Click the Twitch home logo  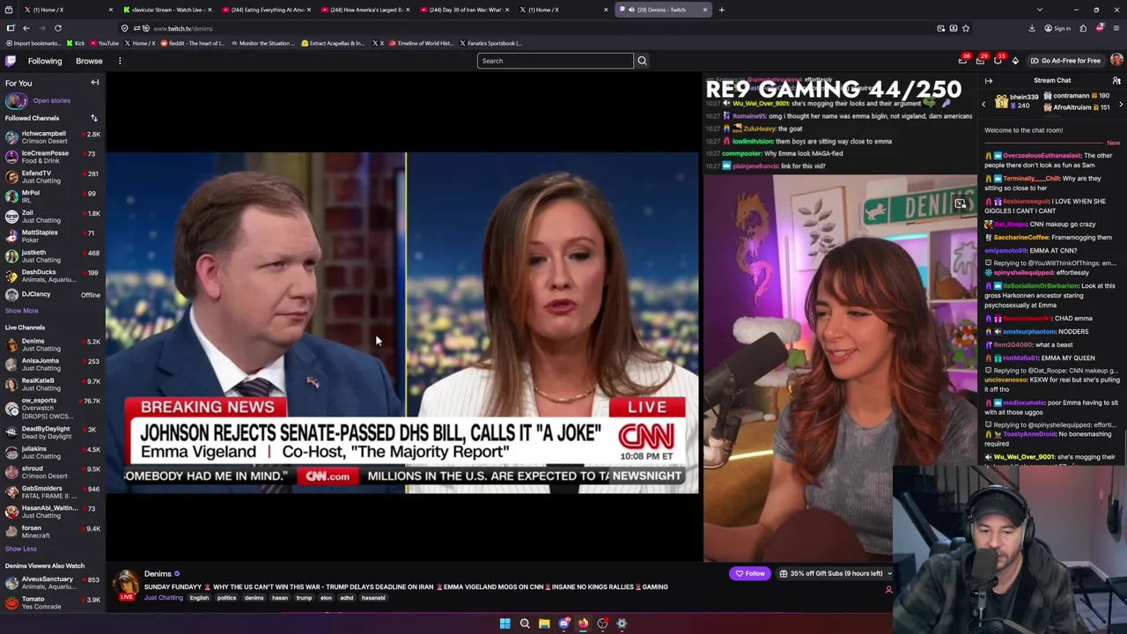tap(11, 61)
